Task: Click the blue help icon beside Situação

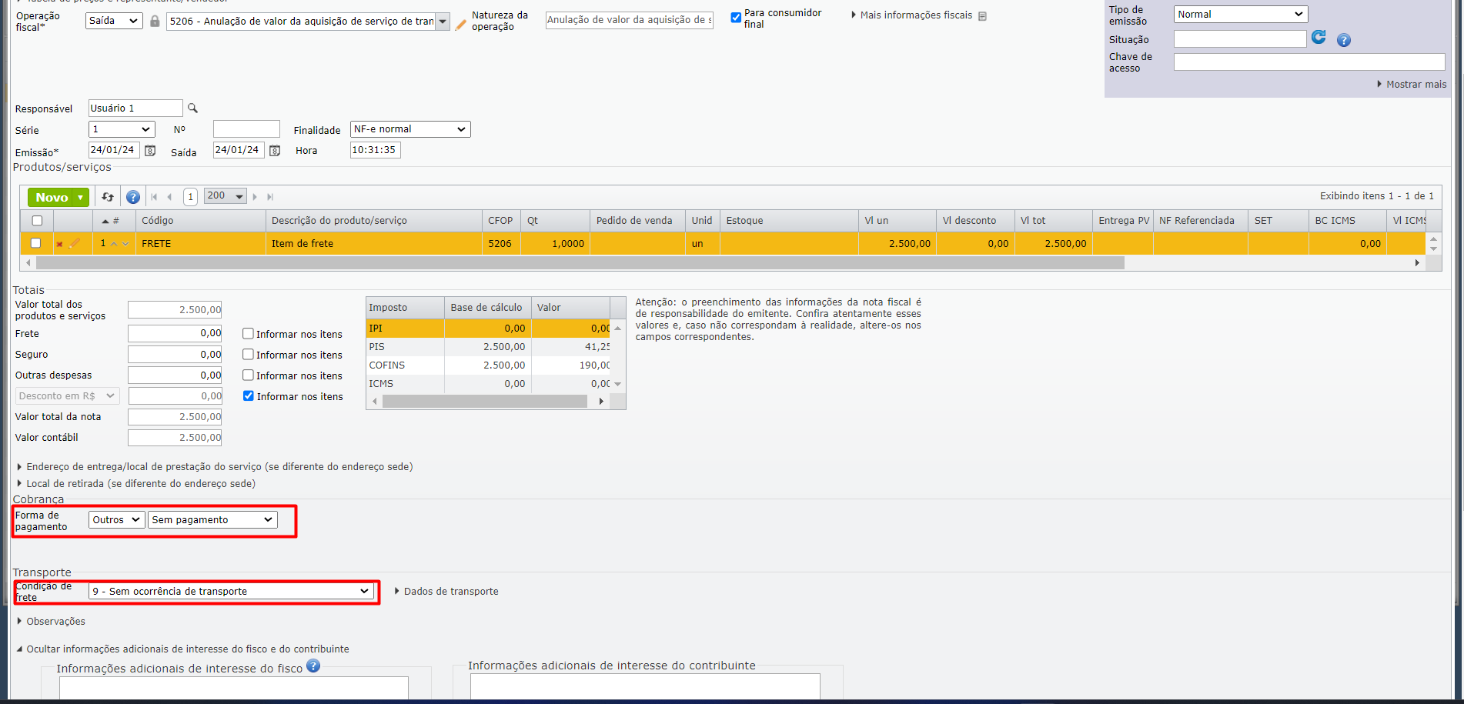Action: pyautogui.click(x=1344, y=40)
